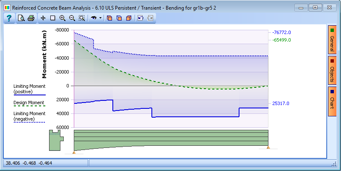341x171 pixels.
Task: Maximize the beam analysis window
Action: coord(315,8)
